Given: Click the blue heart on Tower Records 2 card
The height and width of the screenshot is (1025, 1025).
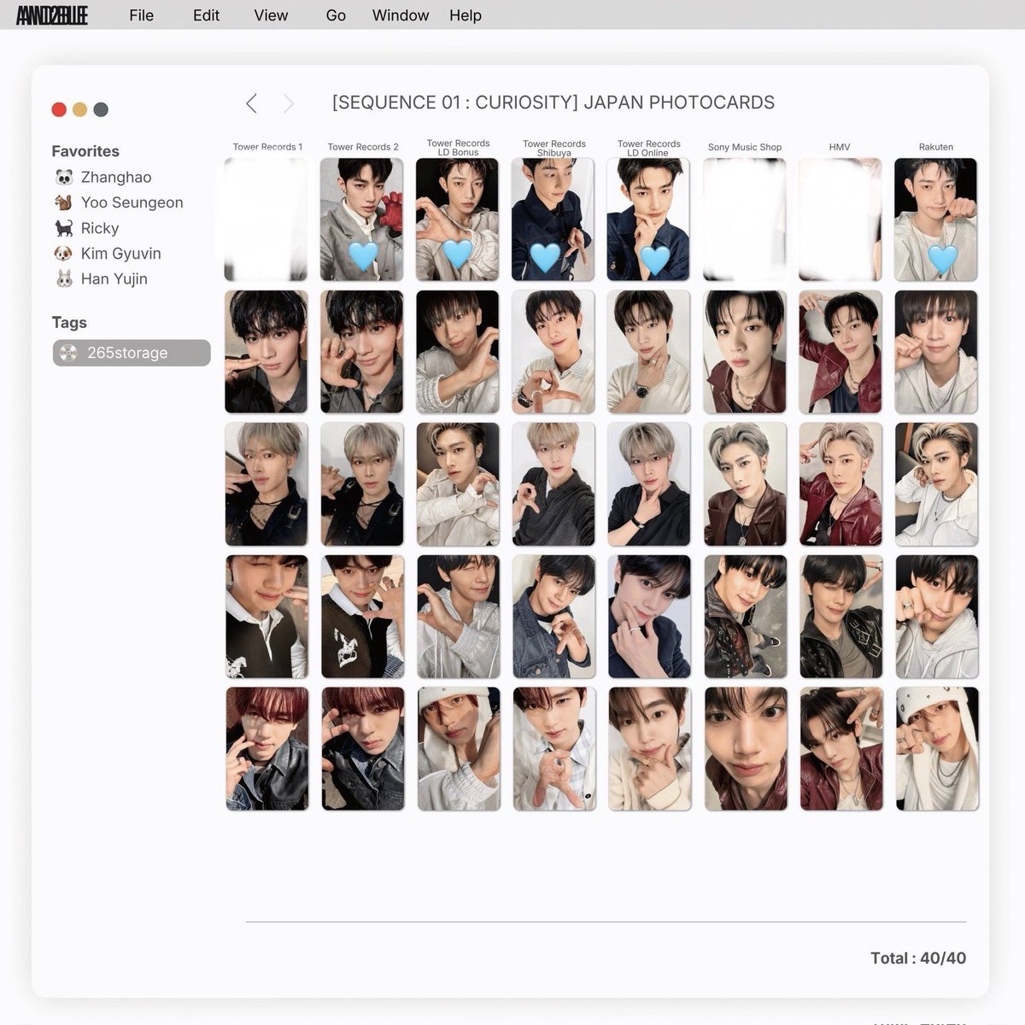Looking at the screenshot, I should point(363,255).
